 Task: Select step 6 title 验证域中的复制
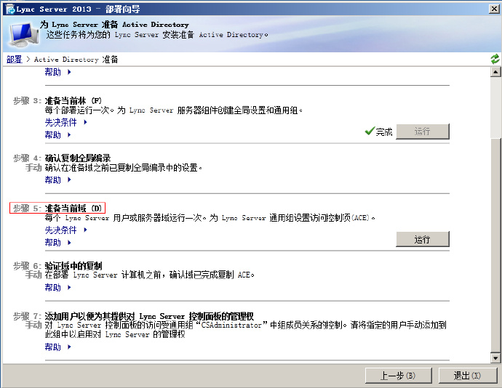tap(73, 266)
